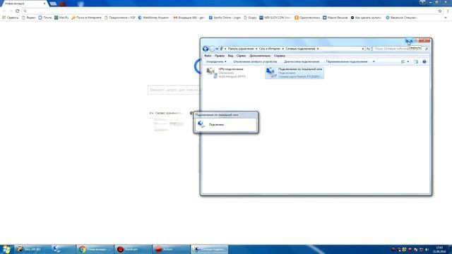Refresh the Network Connections address bar
Viewport: 452px width, 254px height.
coord(368,49)
